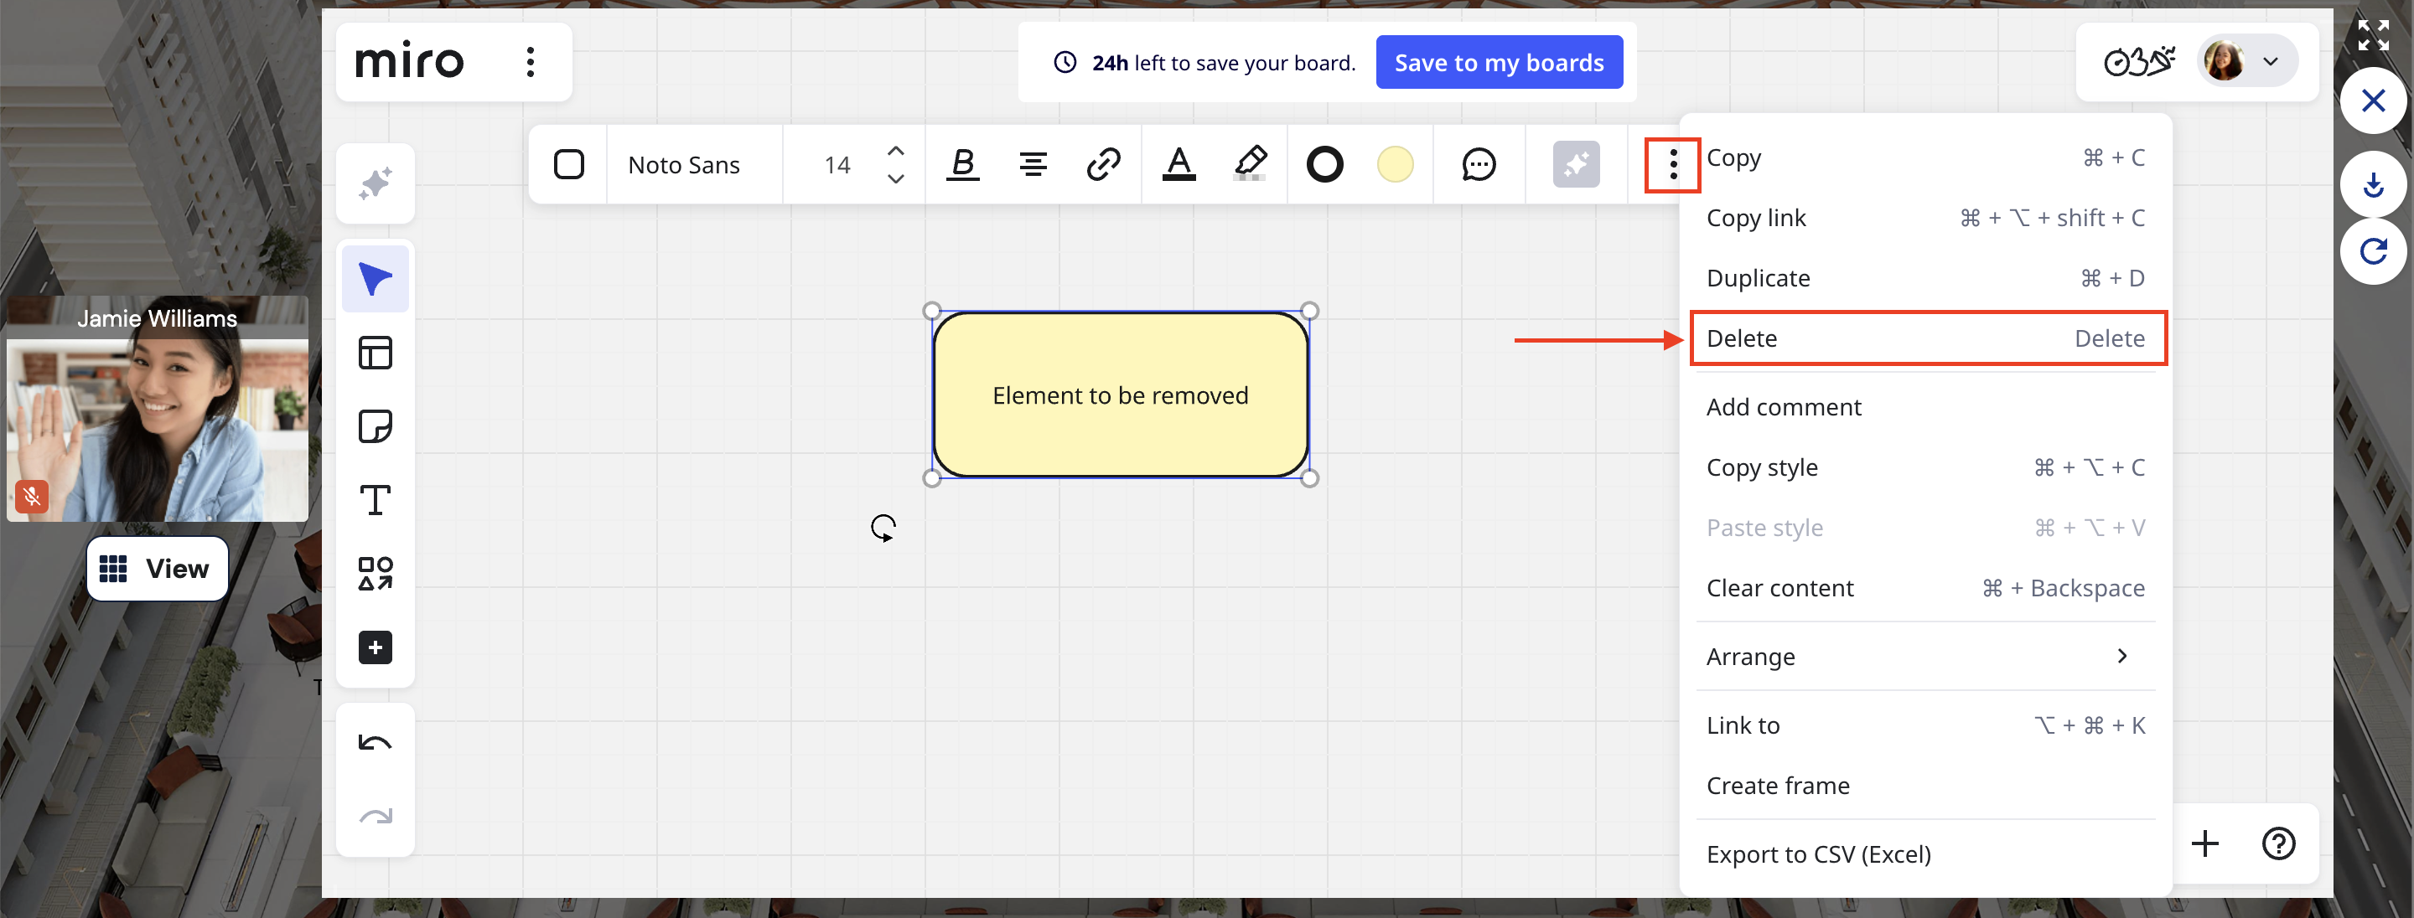This screenshot has height=918, width=2414.
Task: Click the templates layout icon
Action: click(375, 353)
